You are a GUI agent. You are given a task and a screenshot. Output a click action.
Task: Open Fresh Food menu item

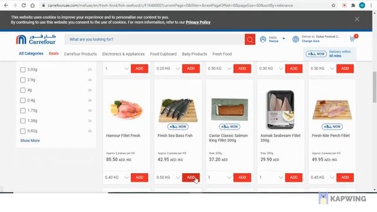coord(222,54)
